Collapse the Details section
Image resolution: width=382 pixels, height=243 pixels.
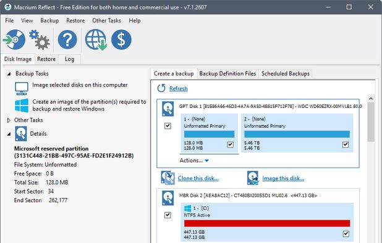point(9,134)
